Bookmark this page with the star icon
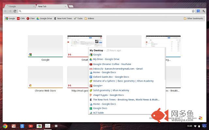Image resolution: width=209 pixels, height=130 pixels. click(x=193, y=11)
